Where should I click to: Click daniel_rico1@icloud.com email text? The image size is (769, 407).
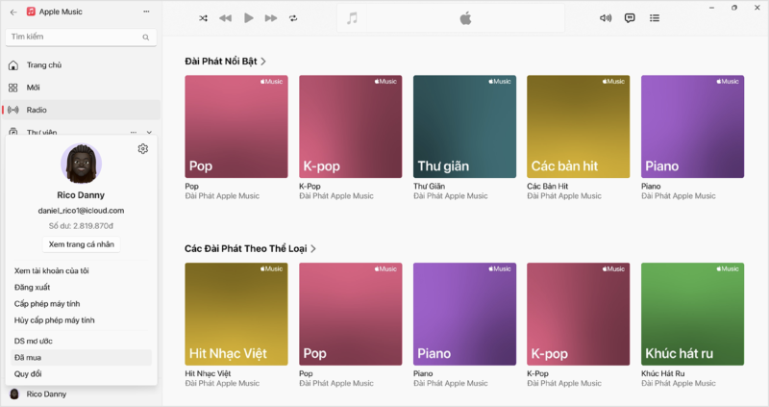81,211
